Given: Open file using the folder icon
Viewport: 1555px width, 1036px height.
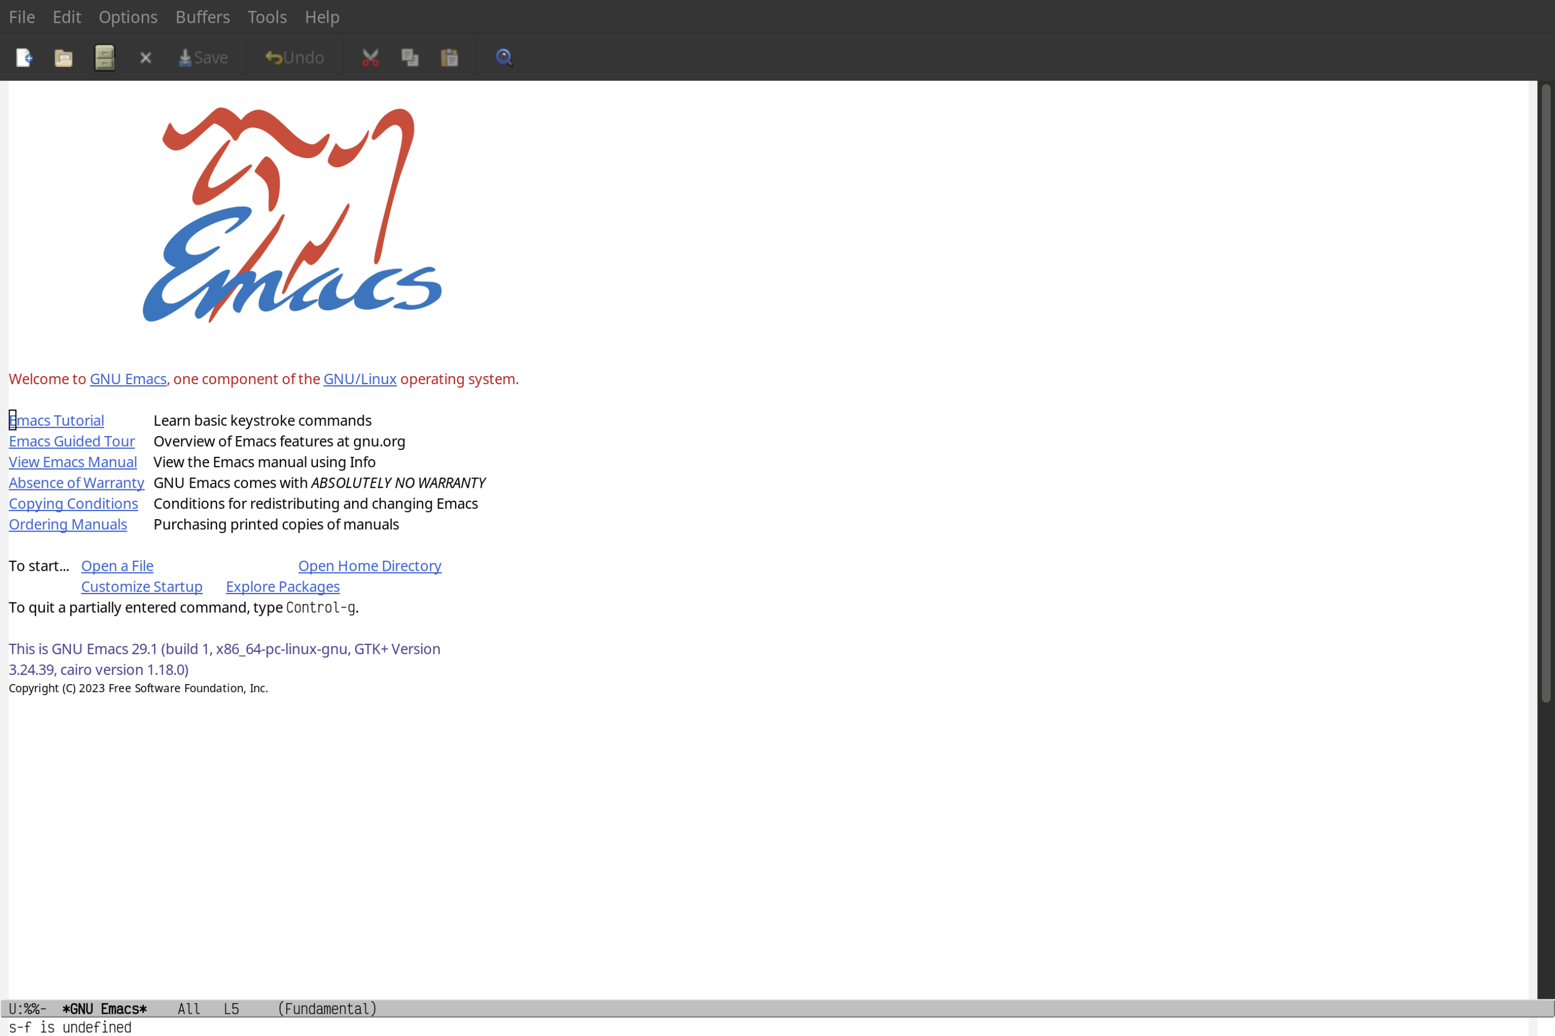Looking at the screenshot, I should coord(64,57).
